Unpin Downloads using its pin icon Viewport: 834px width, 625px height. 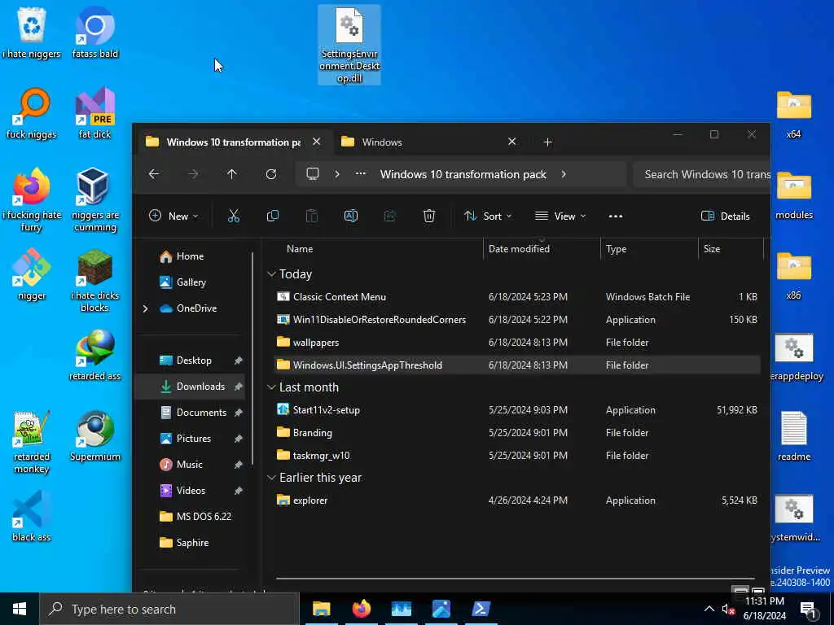pos(239,387)
